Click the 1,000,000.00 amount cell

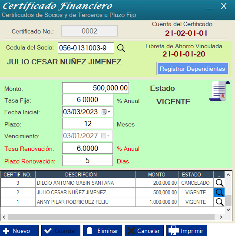point(157,202)
